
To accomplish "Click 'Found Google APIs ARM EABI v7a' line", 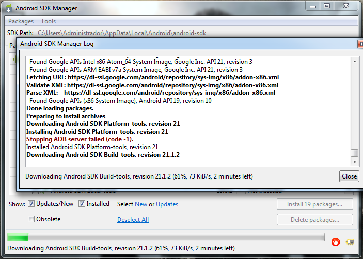I will point(136,70).
